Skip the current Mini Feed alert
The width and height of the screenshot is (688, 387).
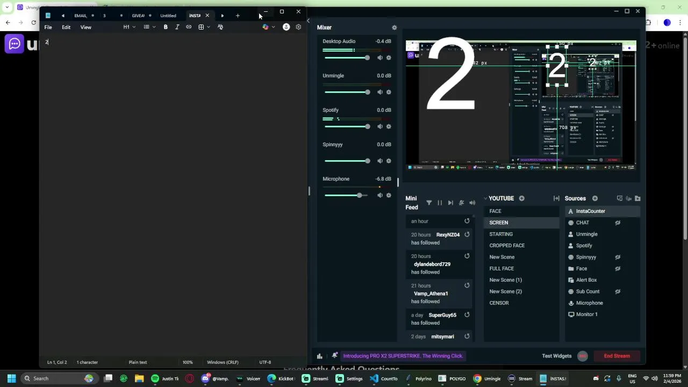[x=450, y=203]
